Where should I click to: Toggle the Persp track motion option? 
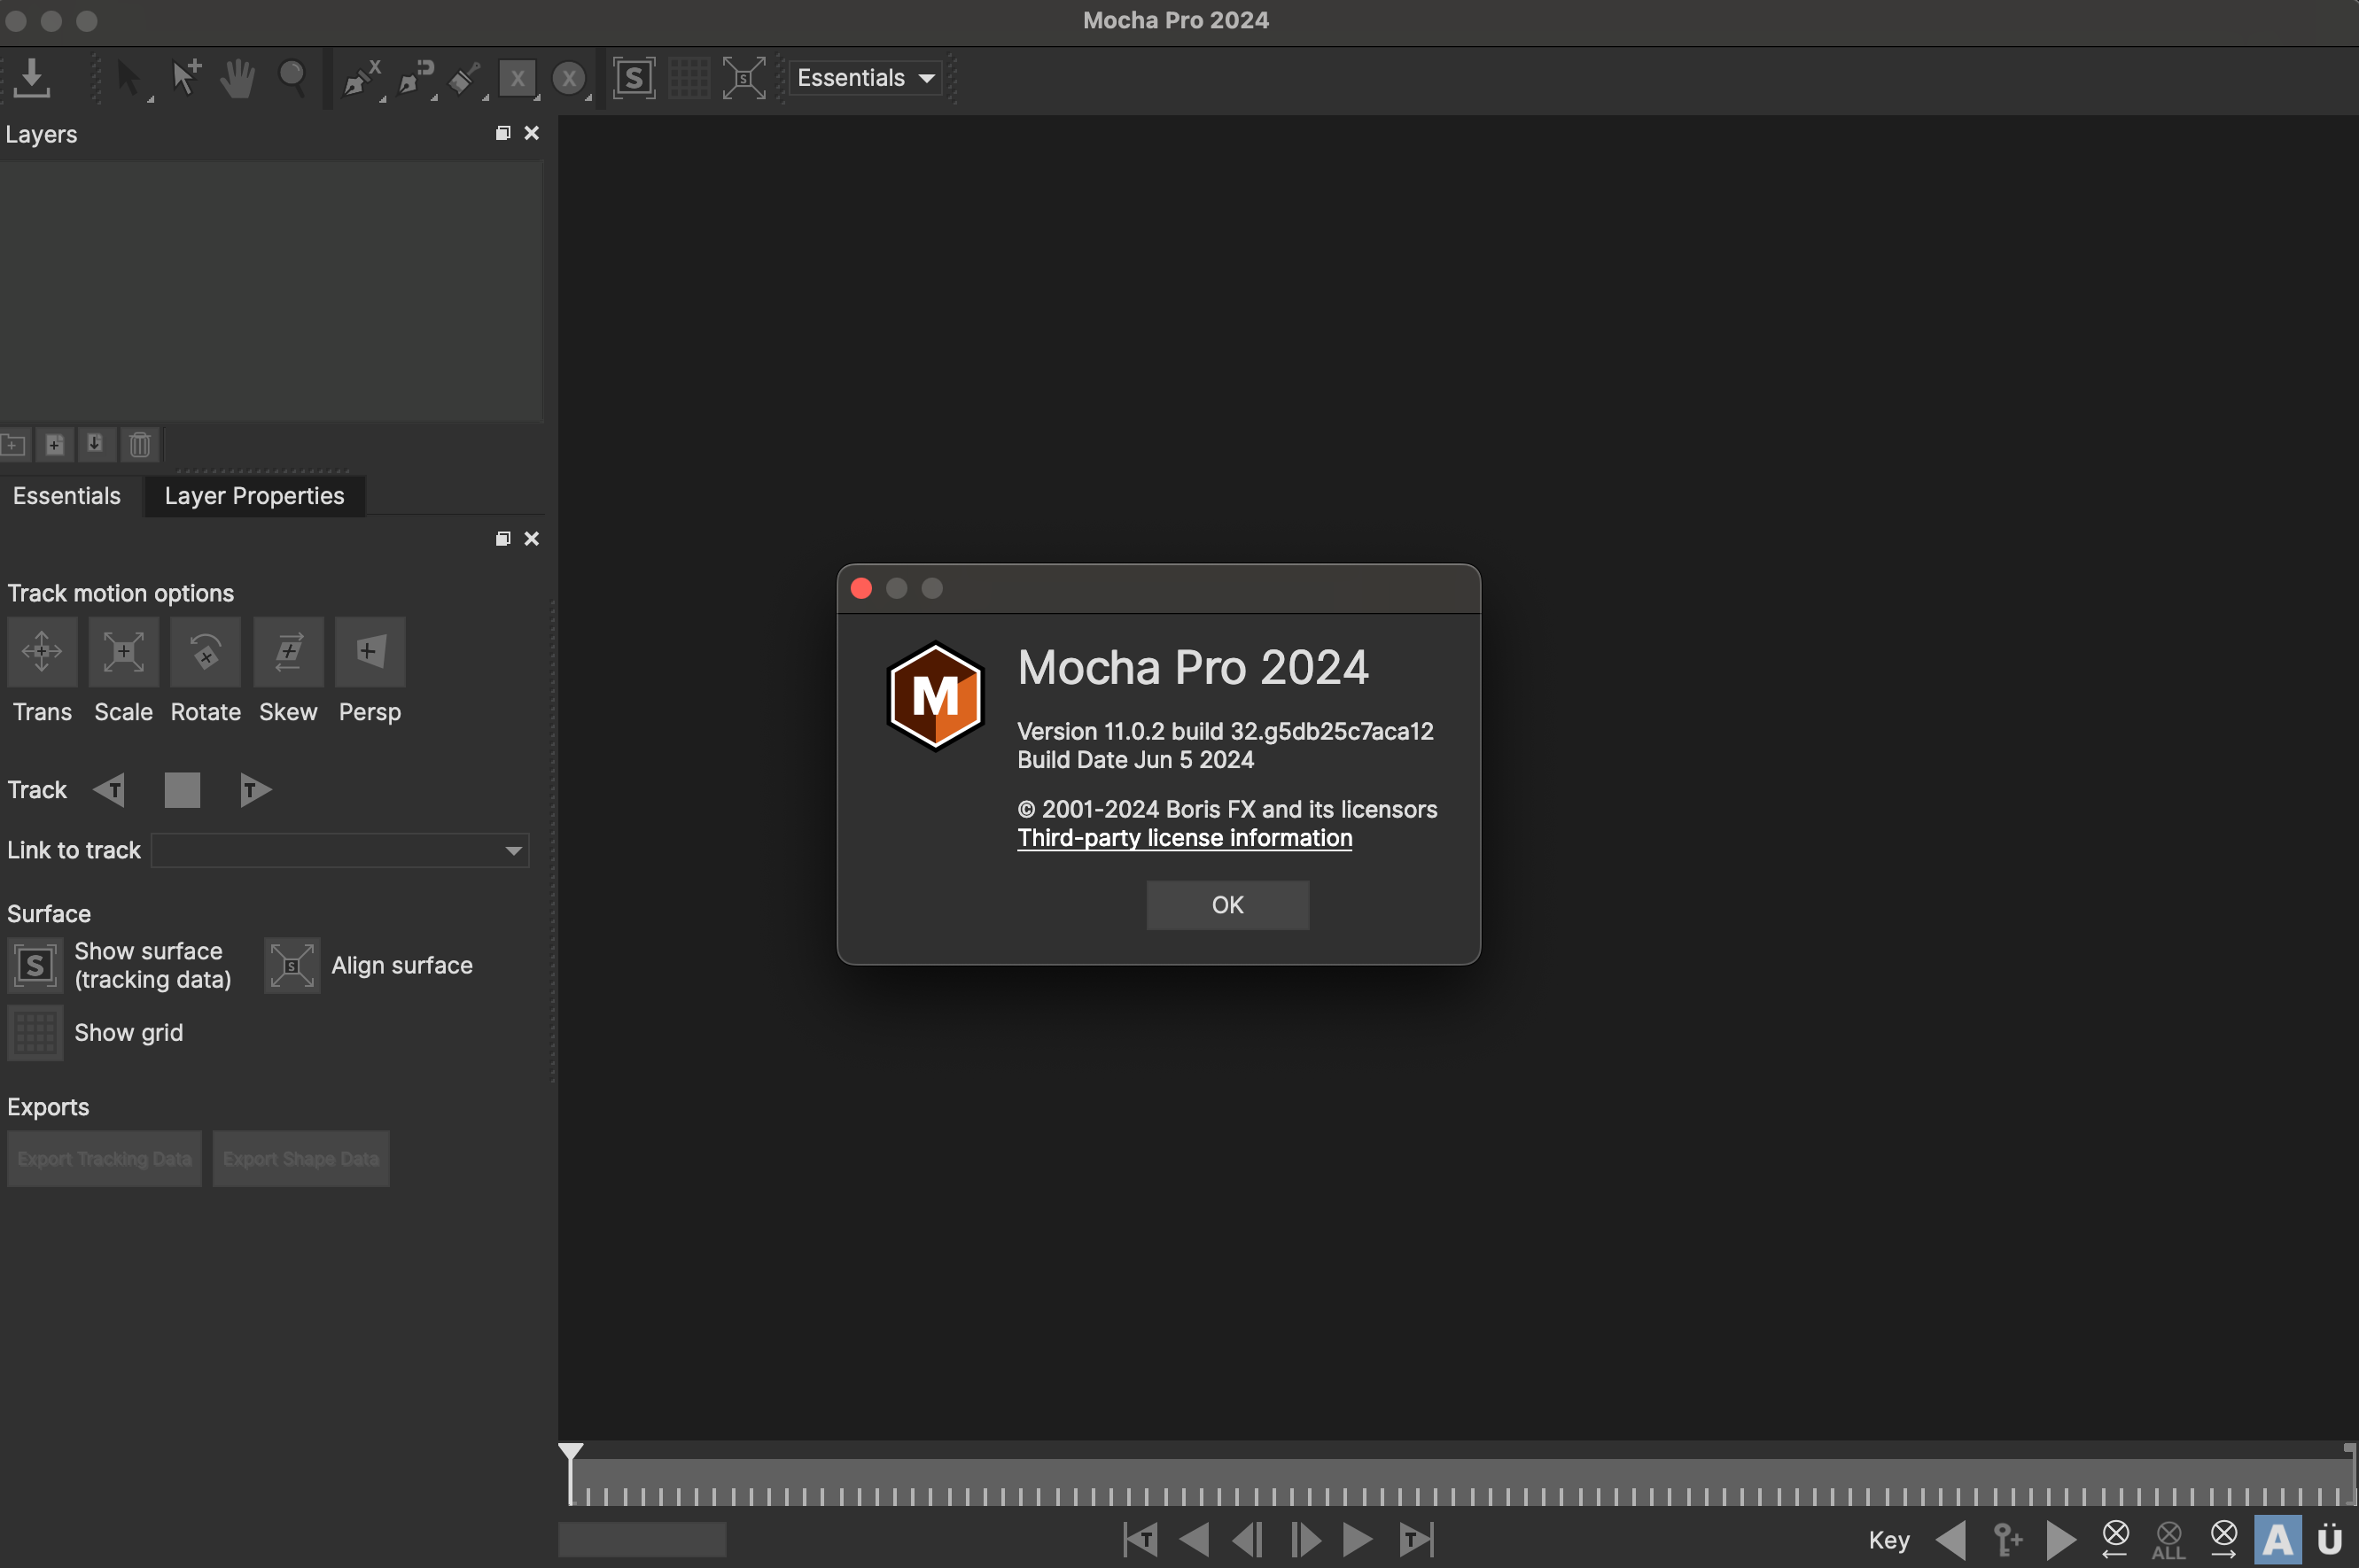click(x=370, y=652)
